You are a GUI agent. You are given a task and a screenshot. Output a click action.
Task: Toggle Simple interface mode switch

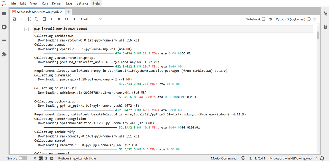pos(23,159)
